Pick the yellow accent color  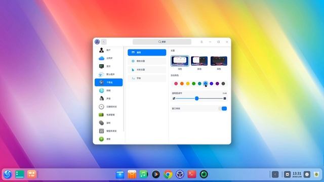(x=188, y=83)
